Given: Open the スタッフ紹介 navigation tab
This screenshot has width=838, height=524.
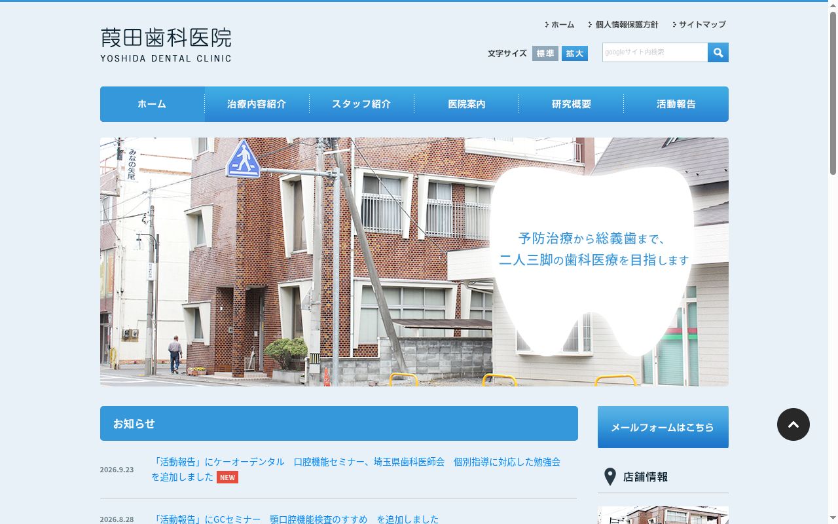Looking at the screenshot, I should [361, 104].
